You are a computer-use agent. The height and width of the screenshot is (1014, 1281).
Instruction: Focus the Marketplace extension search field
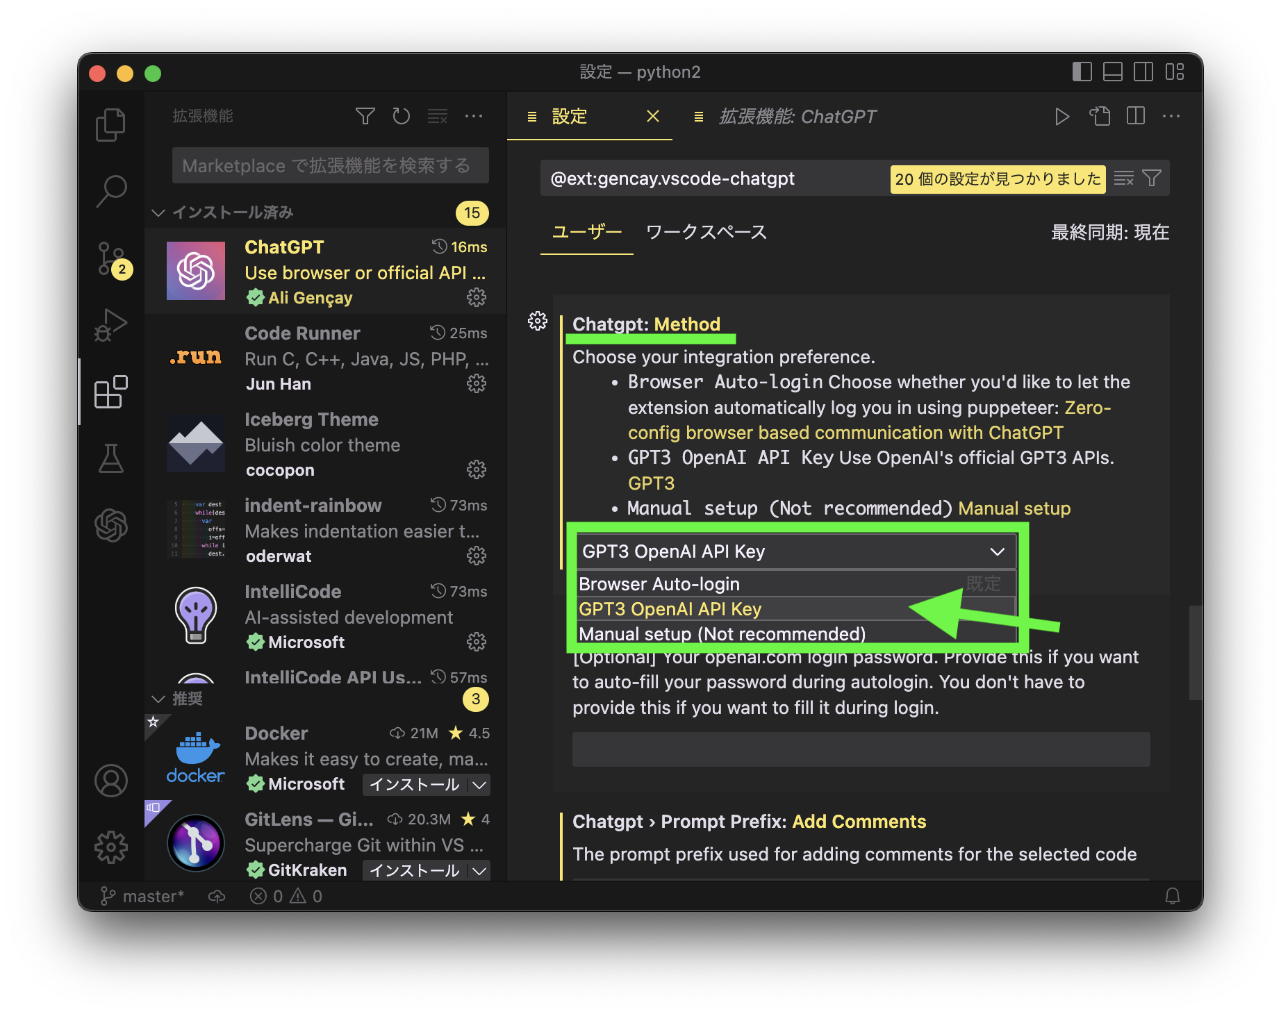pyautogui.click(x=331, y=165)
